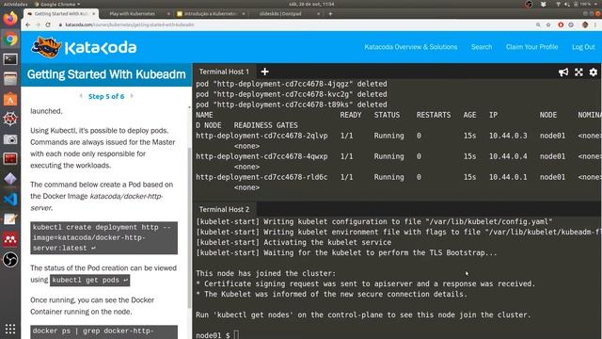The image size is (602, 339).
Task: Click the READINESS GATES column header
Action: (x=265, y=125)
